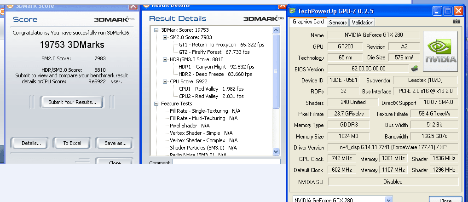Click the BIOS Version field 62.00.0C.00.00
Viewport: 468px width, 202px height.
tap(368, 69)
